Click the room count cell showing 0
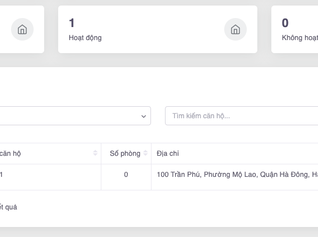 point(126,174)
